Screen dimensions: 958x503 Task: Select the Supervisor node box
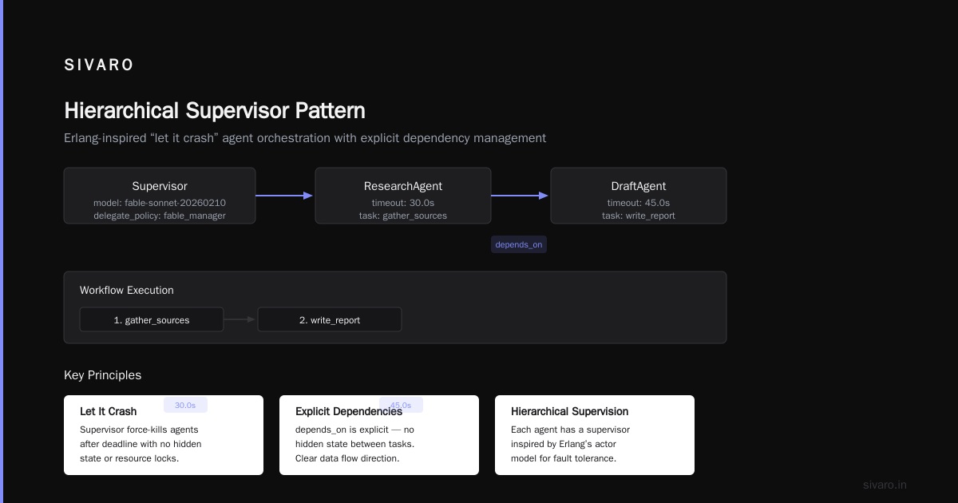[160, 196]
